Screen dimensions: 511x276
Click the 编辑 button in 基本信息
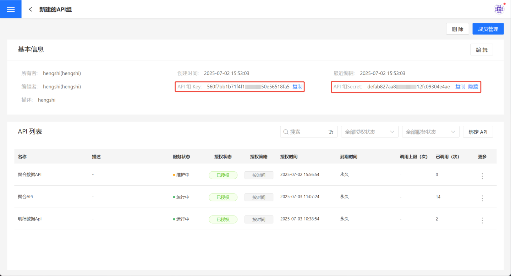click(x=481, y=50)
